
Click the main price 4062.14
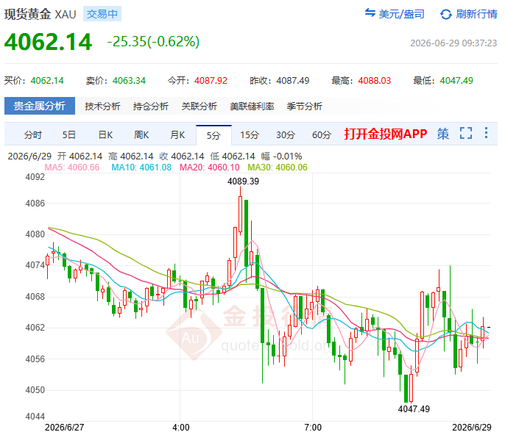(49, 42)
